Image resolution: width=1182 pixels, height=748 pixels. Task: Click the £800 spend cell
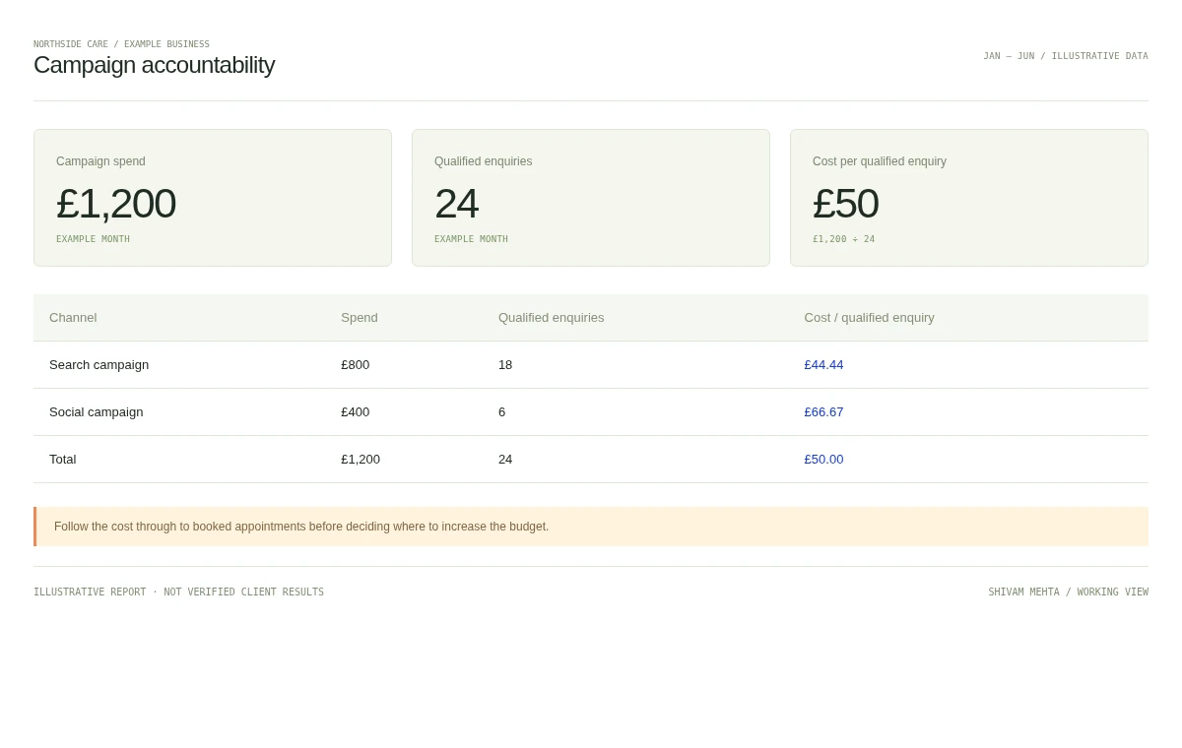point(356,365)
